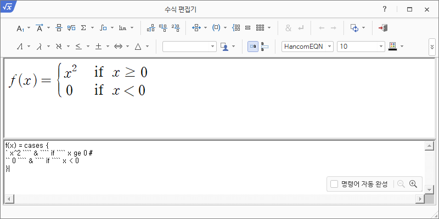Click the ampersand column align icon

pyautogui.click(x=289, y=28)
